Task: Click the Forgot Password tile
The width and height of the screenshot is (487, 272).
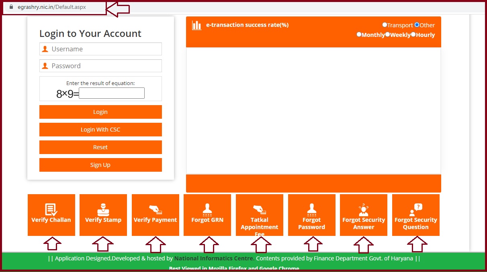Action: click(x=311, y=215)
